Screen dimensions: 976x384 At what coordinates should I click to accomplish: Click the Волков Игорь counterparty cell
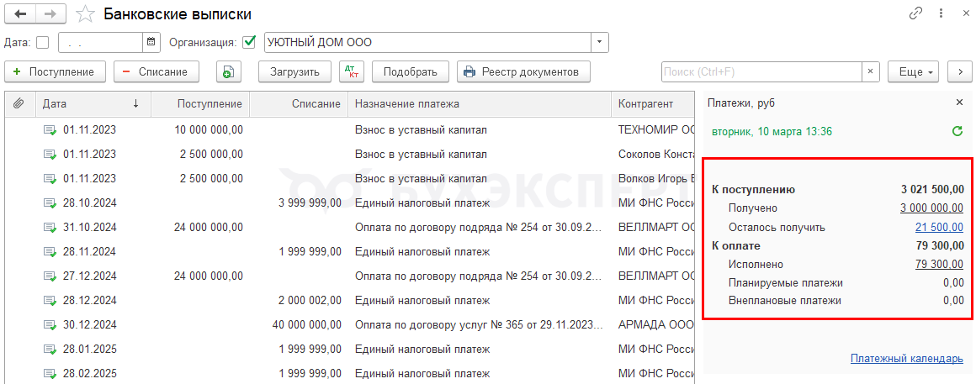654,179
